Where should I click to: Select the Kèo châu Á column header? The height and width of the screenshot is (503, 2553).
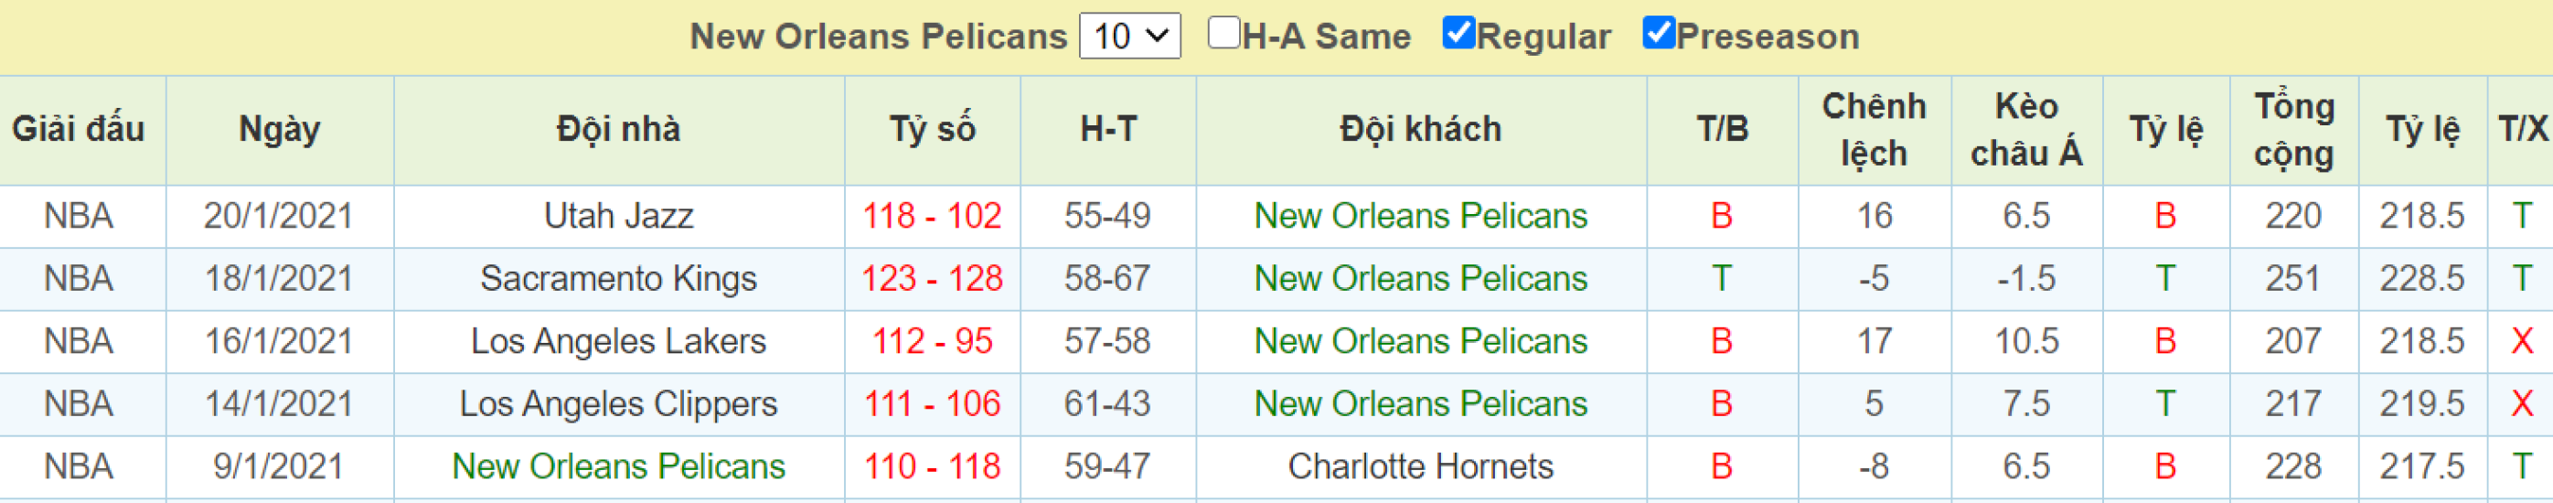(x=2025, y=130)
